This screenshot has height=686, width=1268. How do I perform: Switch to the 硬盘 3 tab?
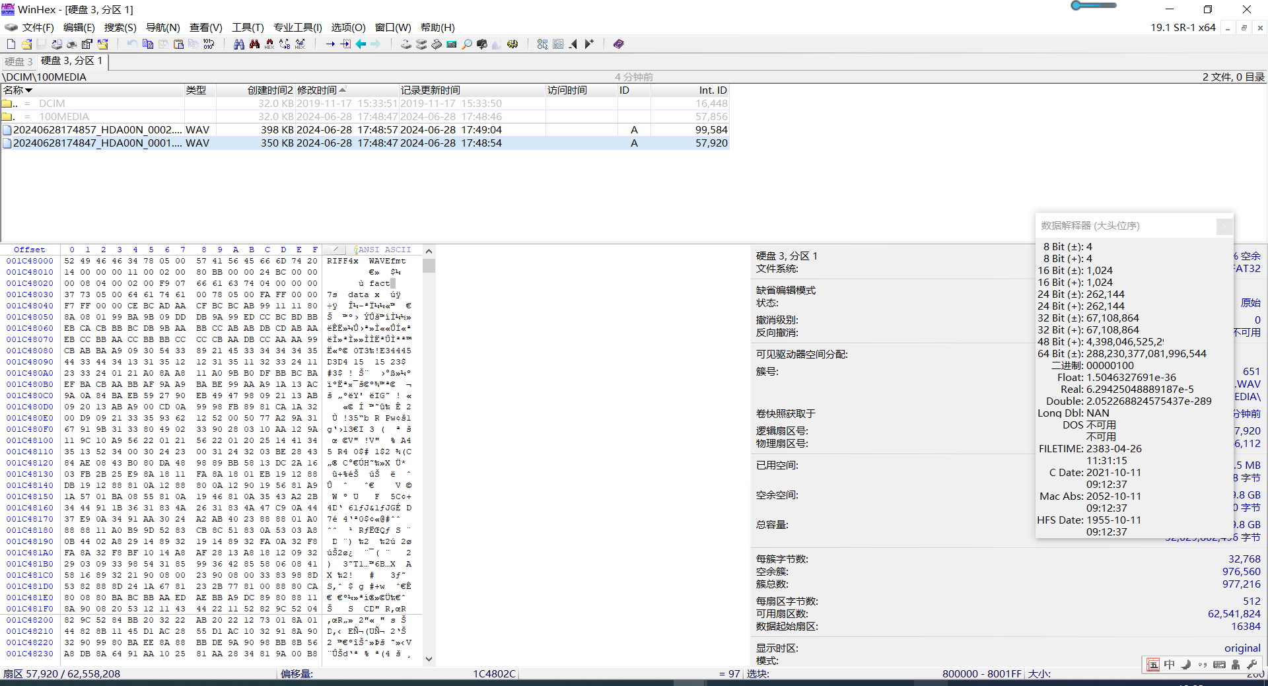[18, 61]
